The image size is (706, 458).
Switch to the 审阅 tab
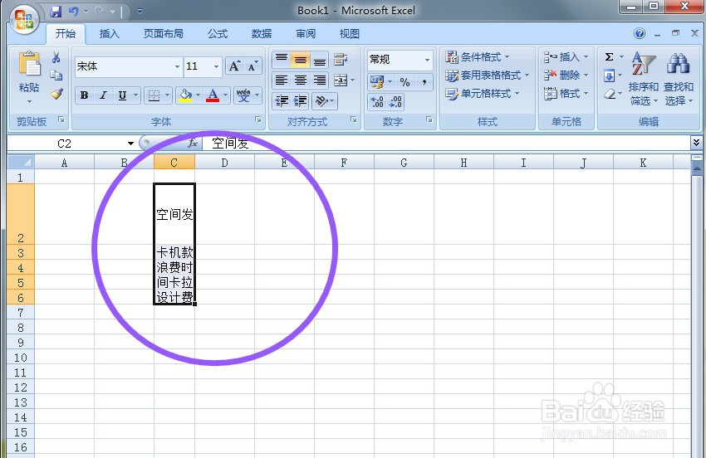306,34
